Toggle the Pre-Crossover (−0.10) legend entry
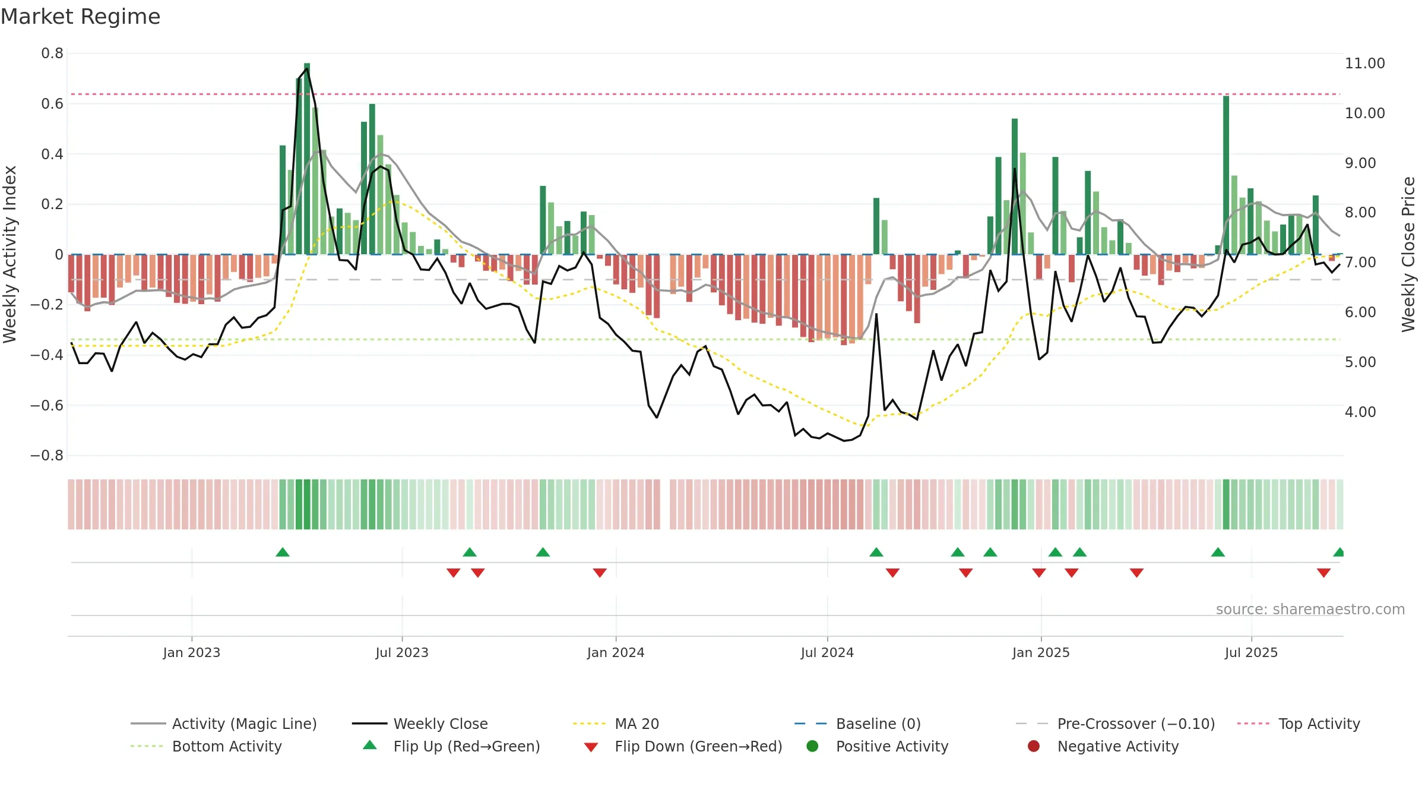 click(1115, 724)
